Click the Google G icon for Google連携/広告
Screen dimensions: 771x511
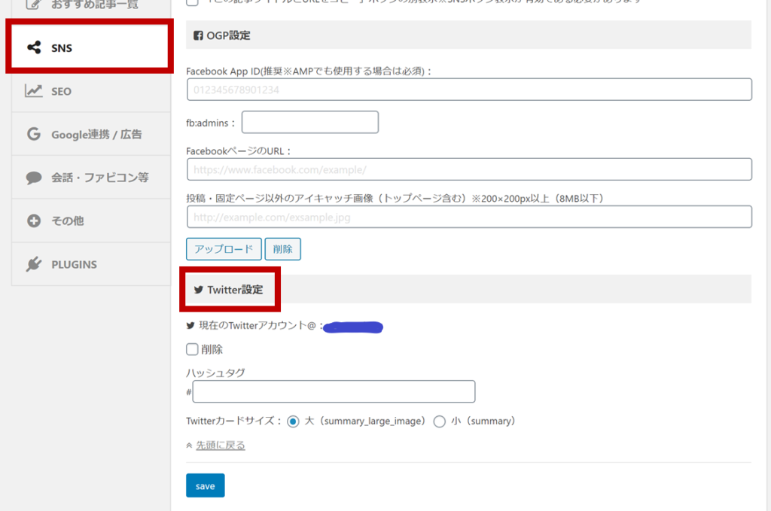(33, 134)
